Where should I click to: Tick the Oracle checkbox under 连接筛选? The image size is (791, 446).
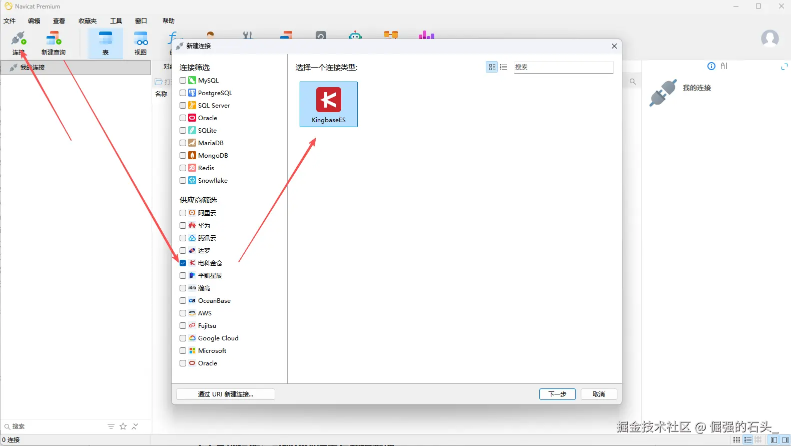183,118
